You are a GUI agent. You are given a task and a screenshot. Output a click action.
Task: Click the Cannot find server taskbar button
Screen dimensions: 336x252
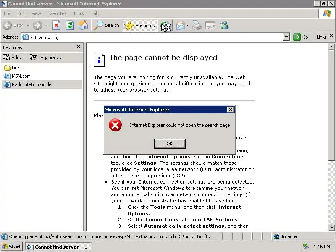58,247
